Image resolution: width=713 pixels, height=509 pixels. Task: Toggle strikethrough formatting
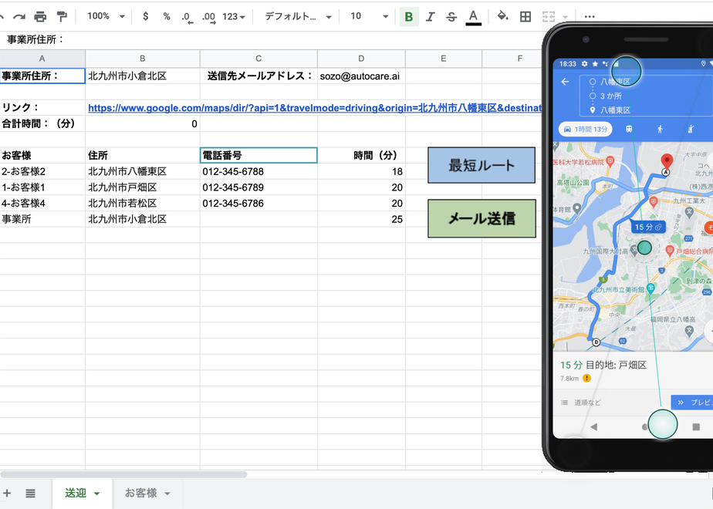pos(451,17)
